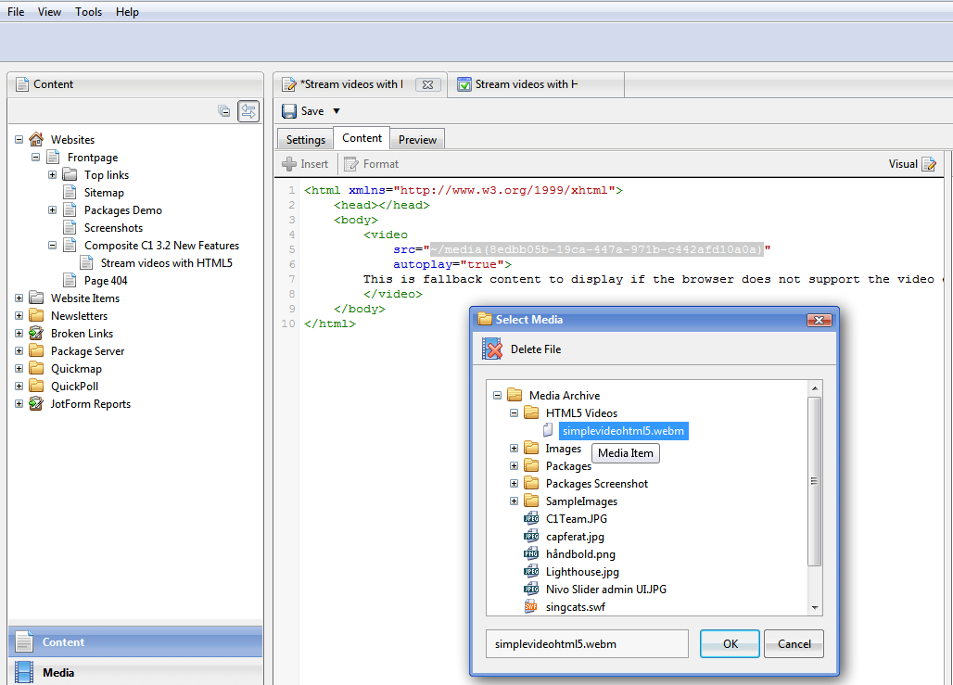Image resolution: width=953 pixels, height=685 pixels.
Task: Click the simplevideohtml5.webm filename field
Action: coord(587,642)
